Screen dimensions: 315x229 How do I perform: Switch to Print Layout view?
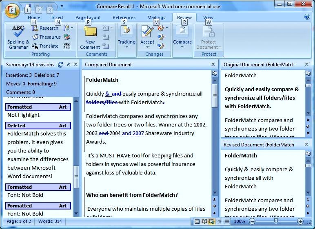197,221
